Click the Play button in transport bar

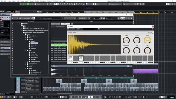[95, 97]
